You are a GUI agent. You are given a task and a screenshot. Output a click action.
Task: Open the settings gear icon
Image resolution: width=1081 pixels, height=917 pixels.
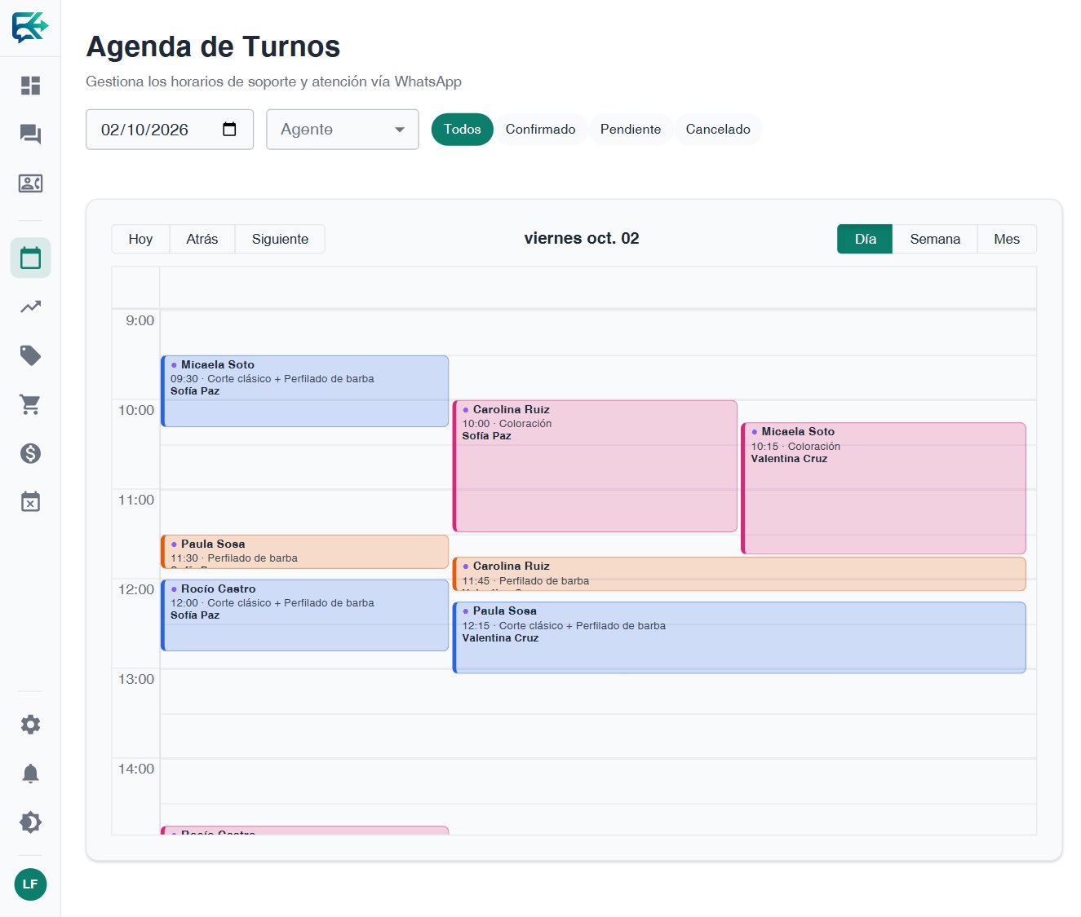point(30,725)
